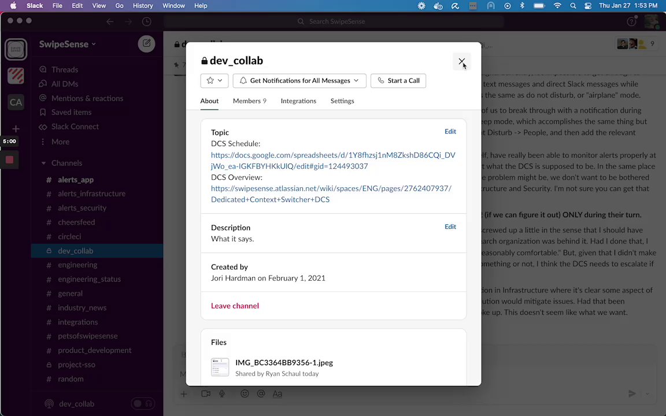Open Spotlight search in menu bar
This screenshot has height=416, width=666.
(573, 6)
